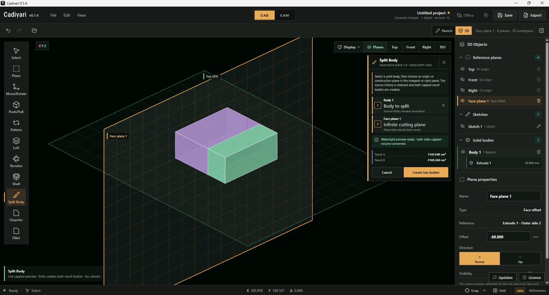Set viewport to Top view

[x=395, y=47]
